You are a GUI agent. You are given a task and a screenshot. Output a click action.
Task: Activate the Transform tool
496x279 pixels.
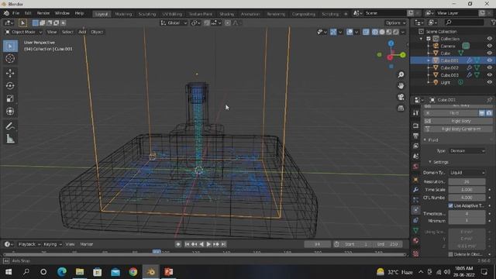coord(10,112)
